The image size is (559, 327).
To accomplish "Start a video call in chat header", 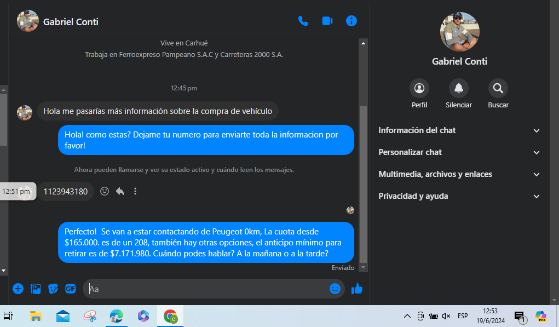I will (327, 21).
